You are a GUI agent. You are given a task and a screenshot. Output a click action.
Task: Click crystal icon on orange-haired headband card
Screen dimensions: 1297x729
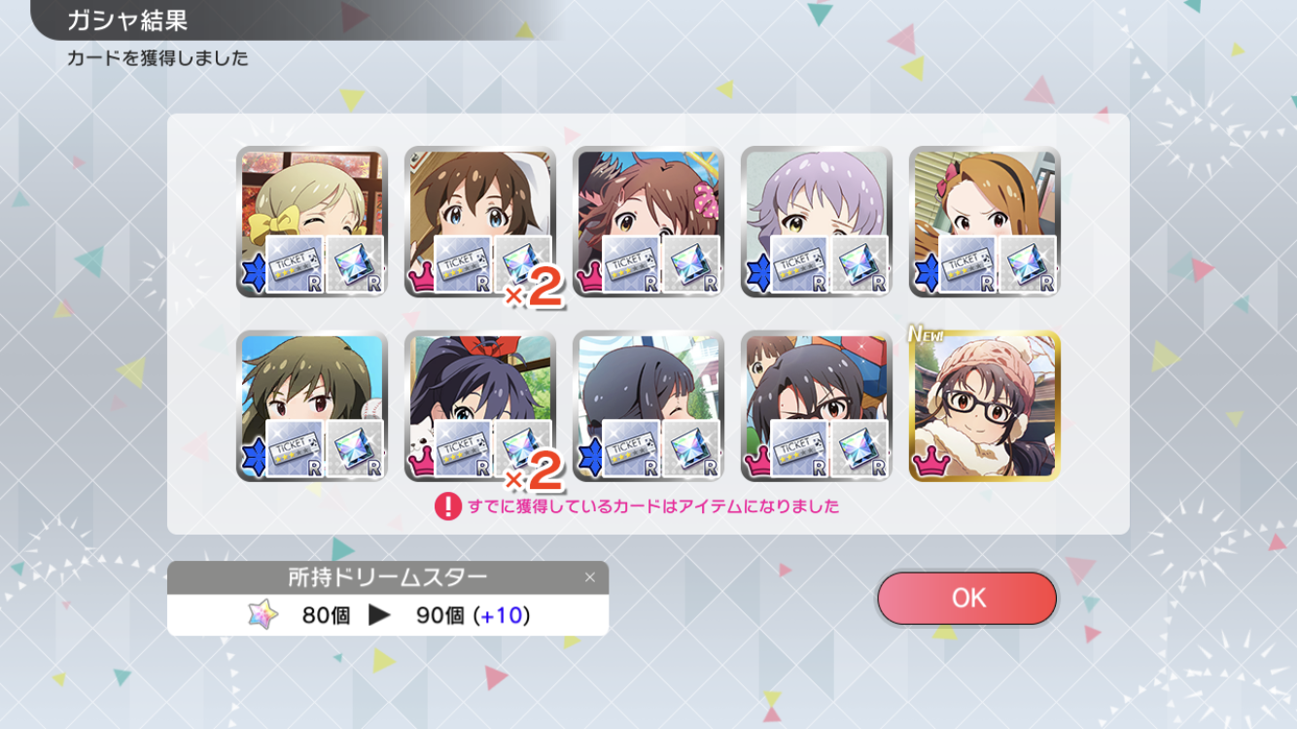pyautogui.click(x=1028, y=264)
